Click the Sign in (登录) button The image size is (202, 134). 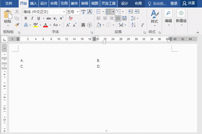coord(174,3)
